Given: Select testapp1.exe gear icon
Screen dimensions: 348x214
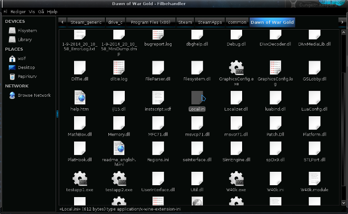Looking at the screenshot, I should click(80, 178).
